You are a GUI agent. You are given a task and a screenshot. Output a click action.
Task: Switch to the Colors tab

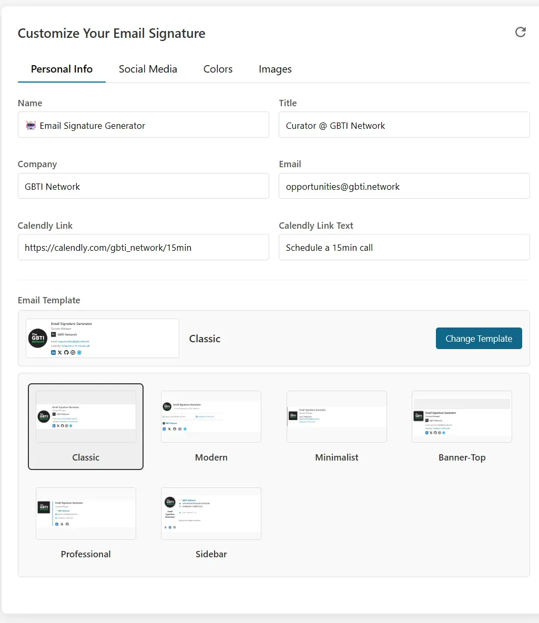(x=218, y=69)
